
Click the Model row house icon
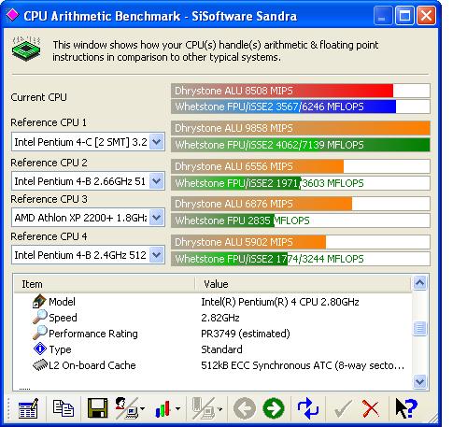pyautogui.click(x=39, y=302)
